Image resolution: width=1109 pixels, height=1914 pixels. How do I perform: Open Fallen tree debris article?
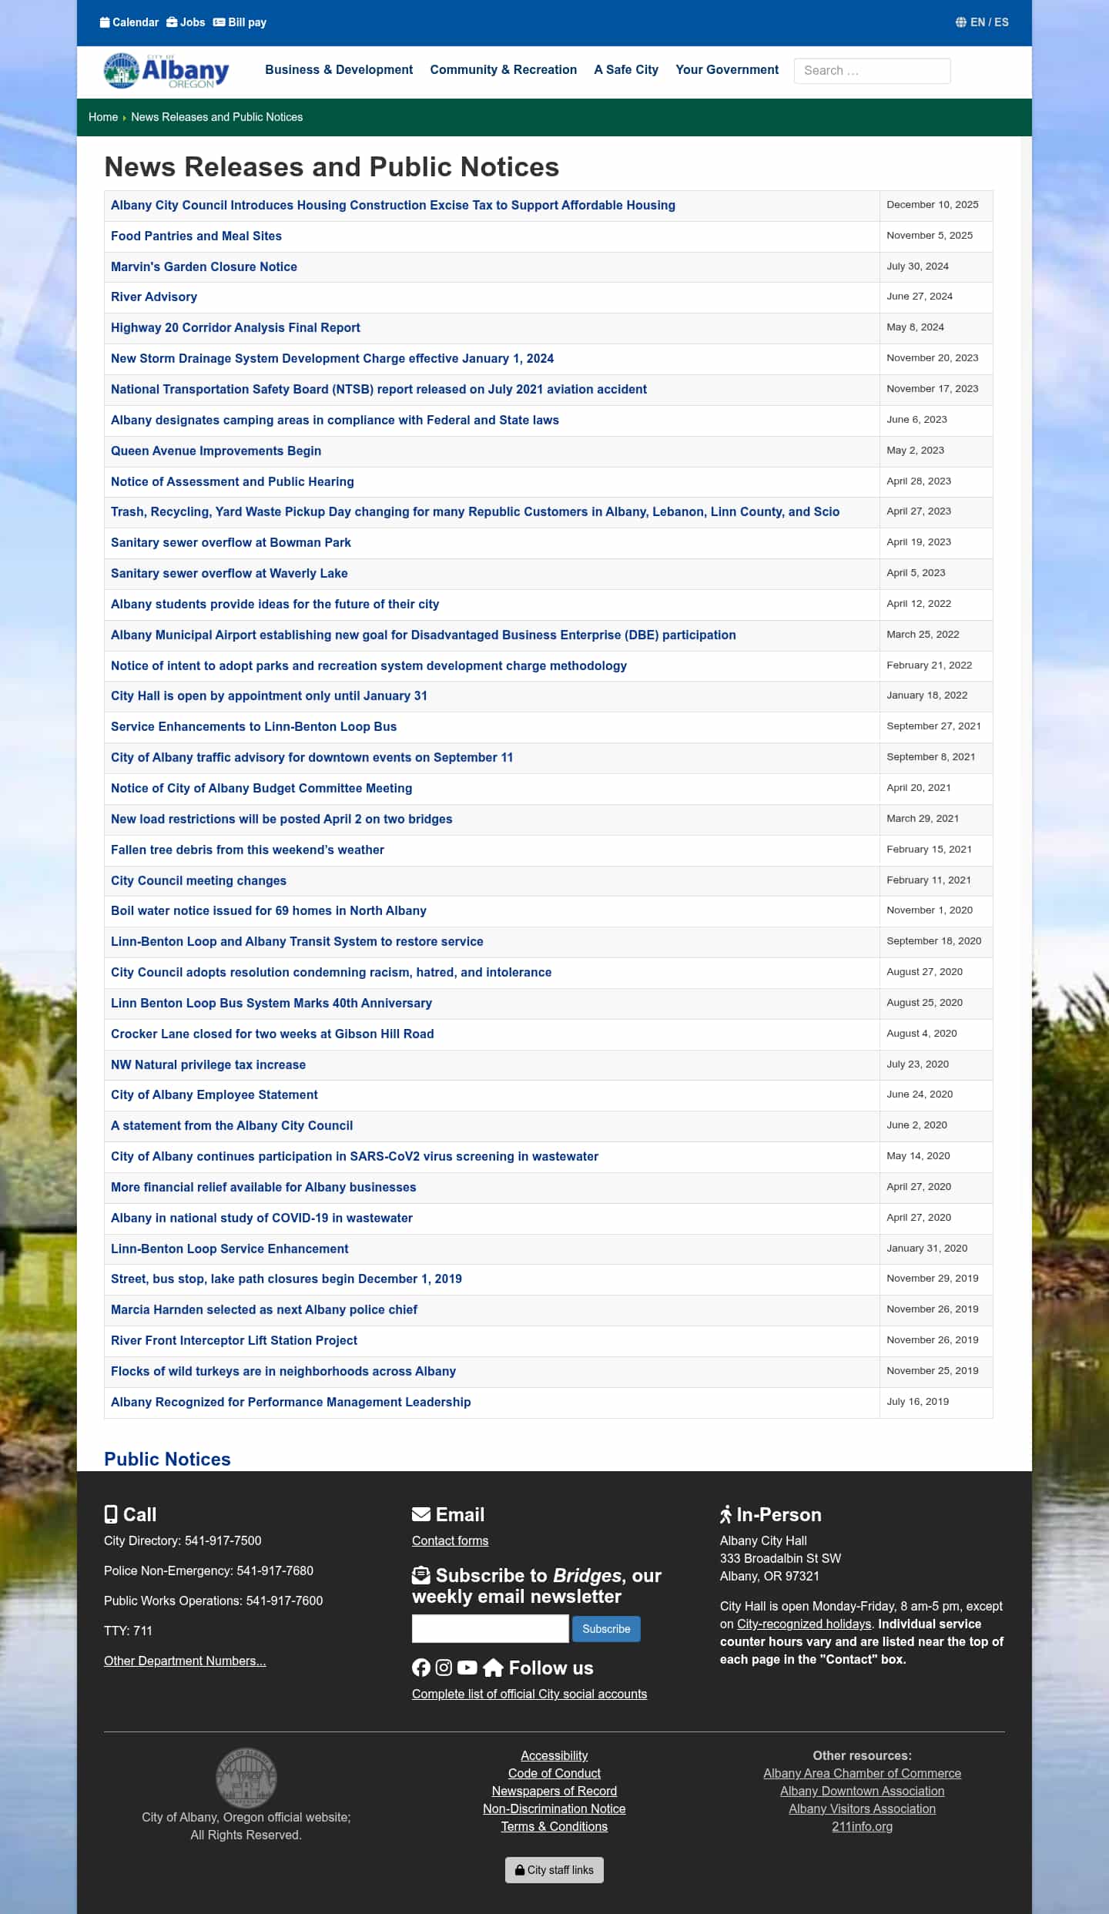[x=247, y=850]
